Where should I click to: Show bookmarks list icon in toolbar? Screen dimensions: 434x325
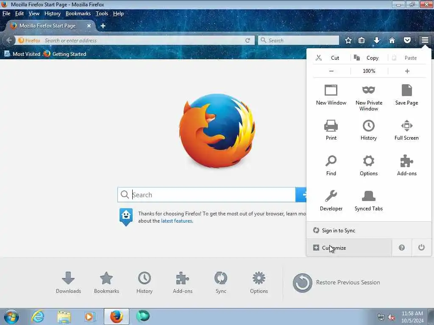coord(362,40)
